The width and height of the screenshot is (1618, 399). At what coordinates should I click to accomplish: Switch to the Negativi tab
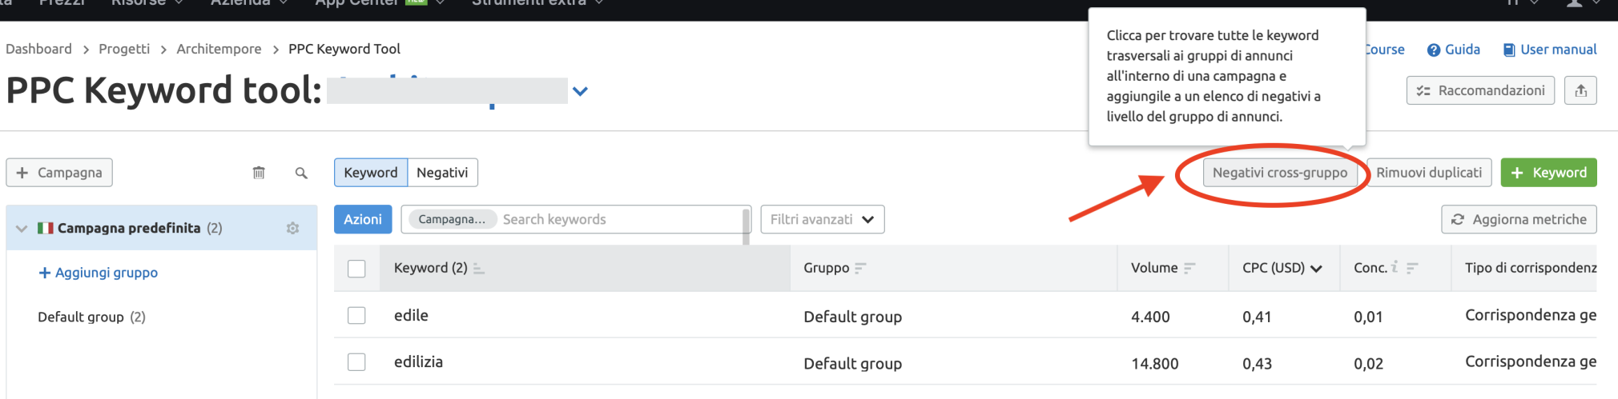(442, 173)
